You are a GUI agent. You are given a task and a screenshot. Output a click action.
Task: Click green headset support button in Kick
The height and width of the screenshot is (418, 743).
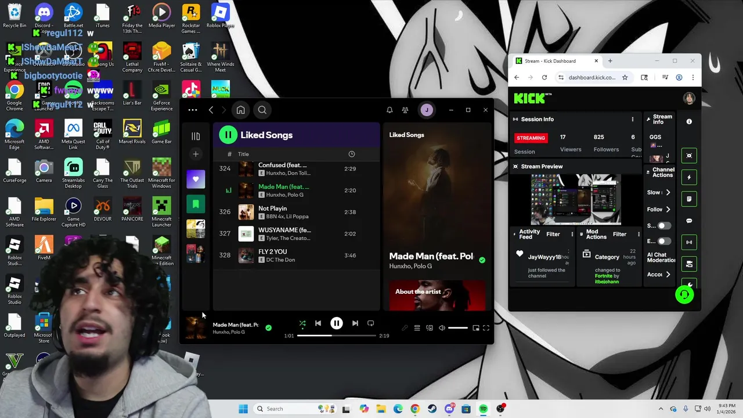coord(684,294)
